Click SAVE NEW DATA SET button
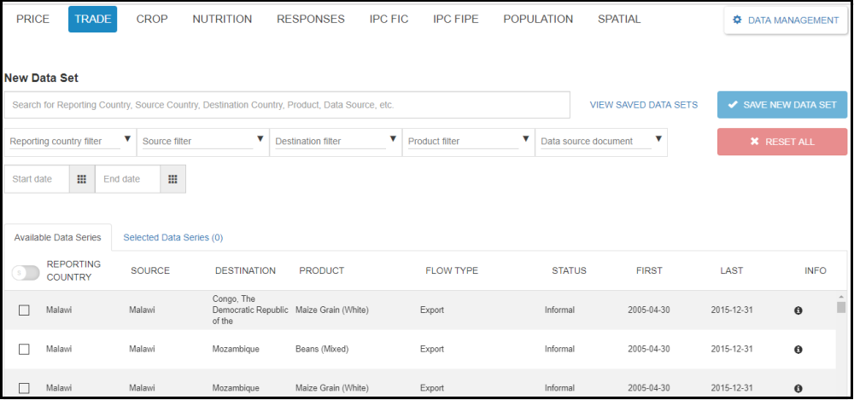The width and height of the screenshot is (854, 400). click(781, 105)
